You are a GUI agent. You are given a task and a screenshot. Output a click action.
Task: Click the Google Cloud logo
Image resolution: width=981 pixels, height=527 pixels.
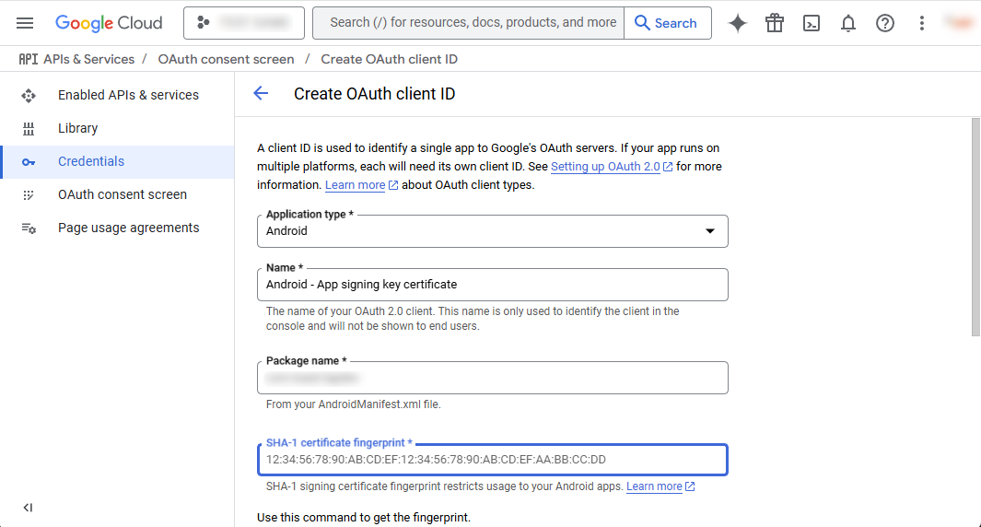[x=109, y=23]
